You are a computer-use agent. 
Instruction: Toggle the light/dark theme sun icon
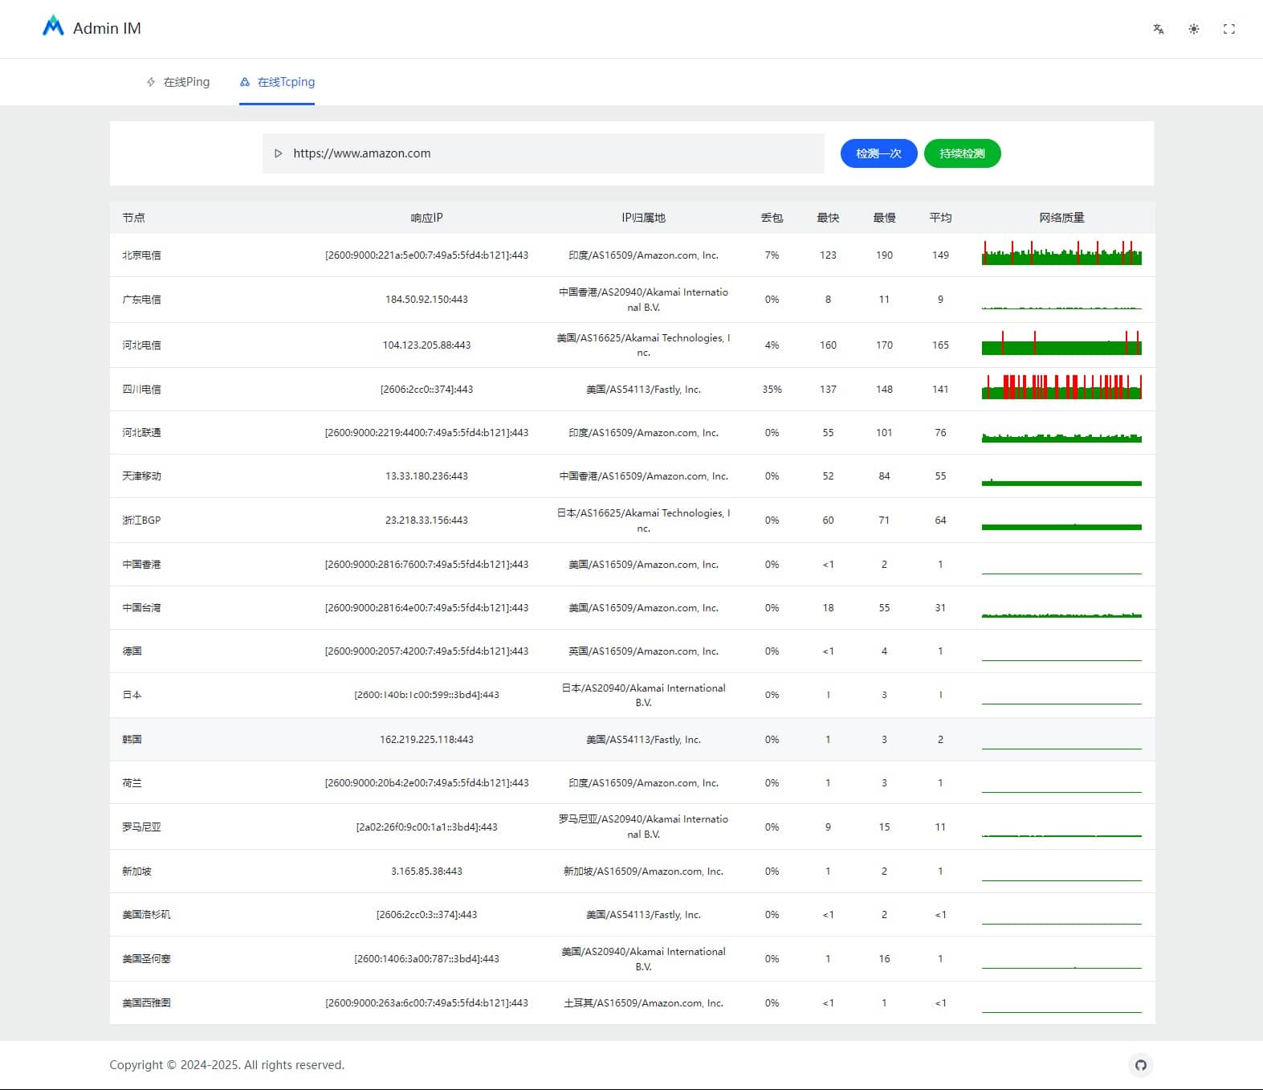pos(1194,29)
